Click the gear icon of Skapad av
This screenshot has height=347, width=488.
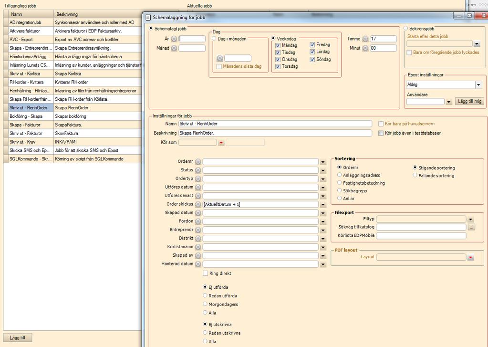pyautogui.click(x=198, y=256)
